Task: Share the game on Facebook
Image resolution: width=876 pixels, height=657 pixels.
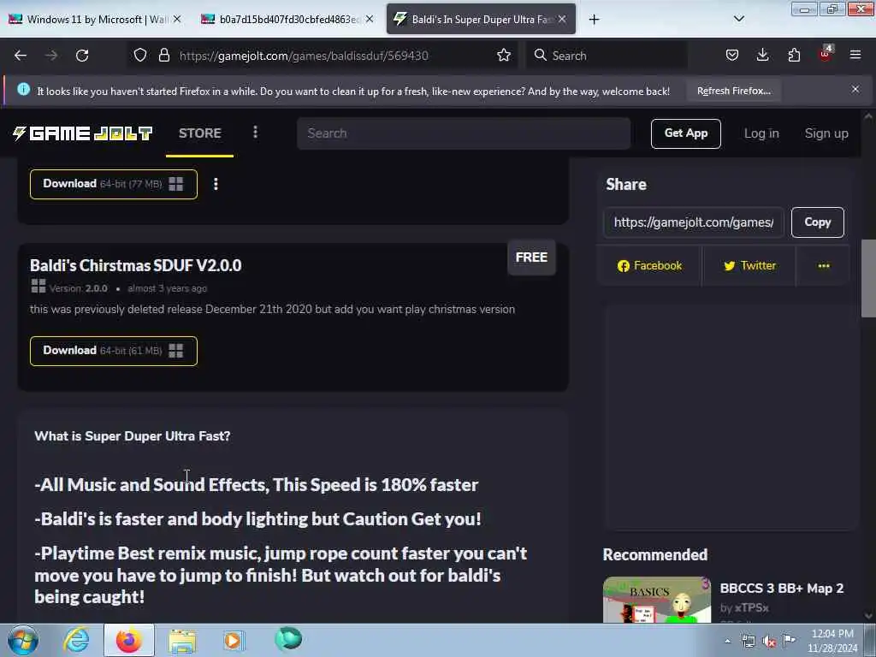Action: (x=650, y=266)
